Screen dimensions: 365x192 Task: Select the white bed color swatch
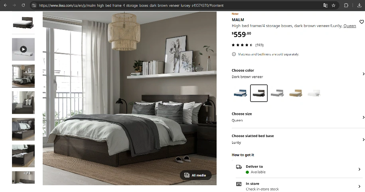(314, 93)
